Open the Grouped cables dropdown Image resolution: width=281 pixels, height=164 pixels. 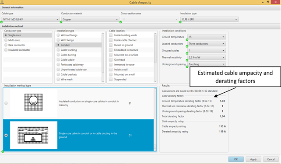[x=207, y=50]
